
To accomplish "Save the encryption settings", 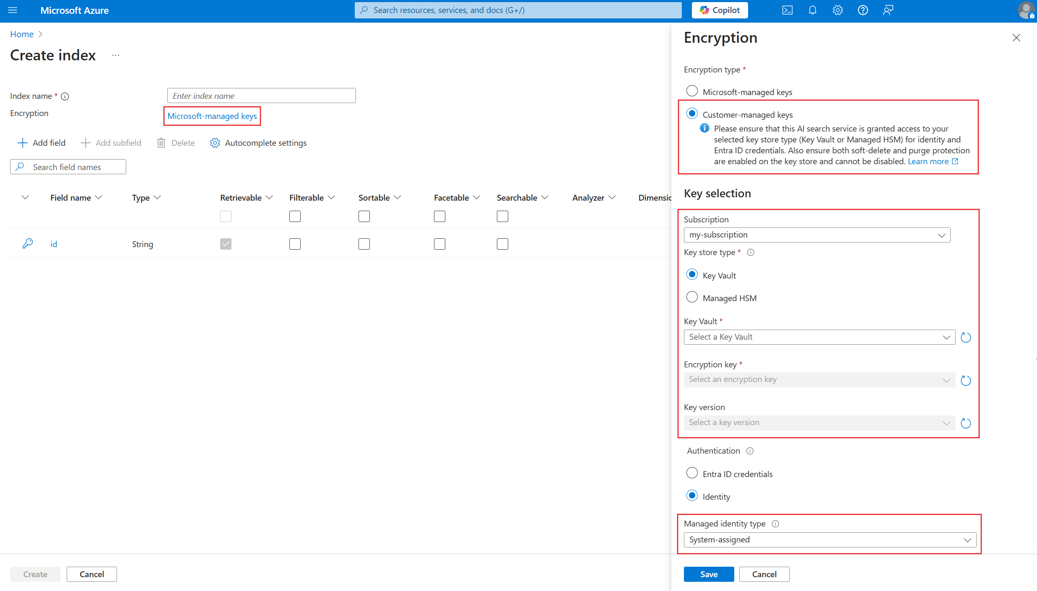I will coord(708,574).
